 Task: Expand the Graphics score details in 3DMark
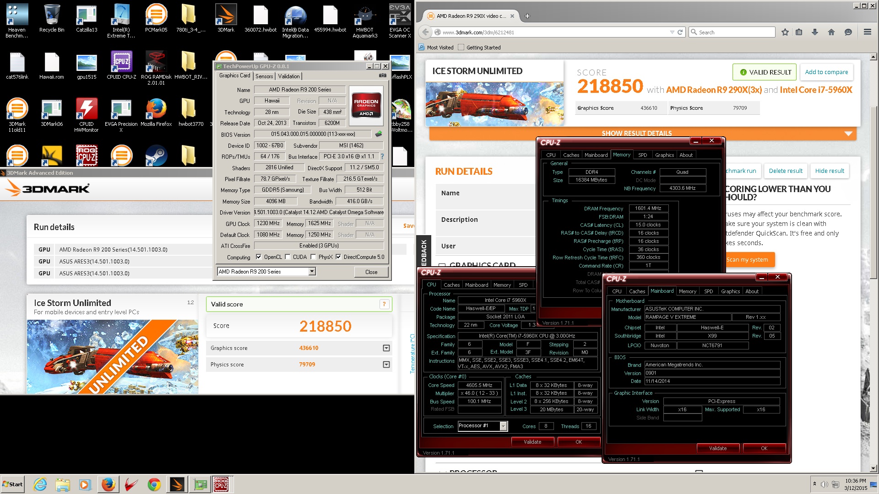(386, 348)
